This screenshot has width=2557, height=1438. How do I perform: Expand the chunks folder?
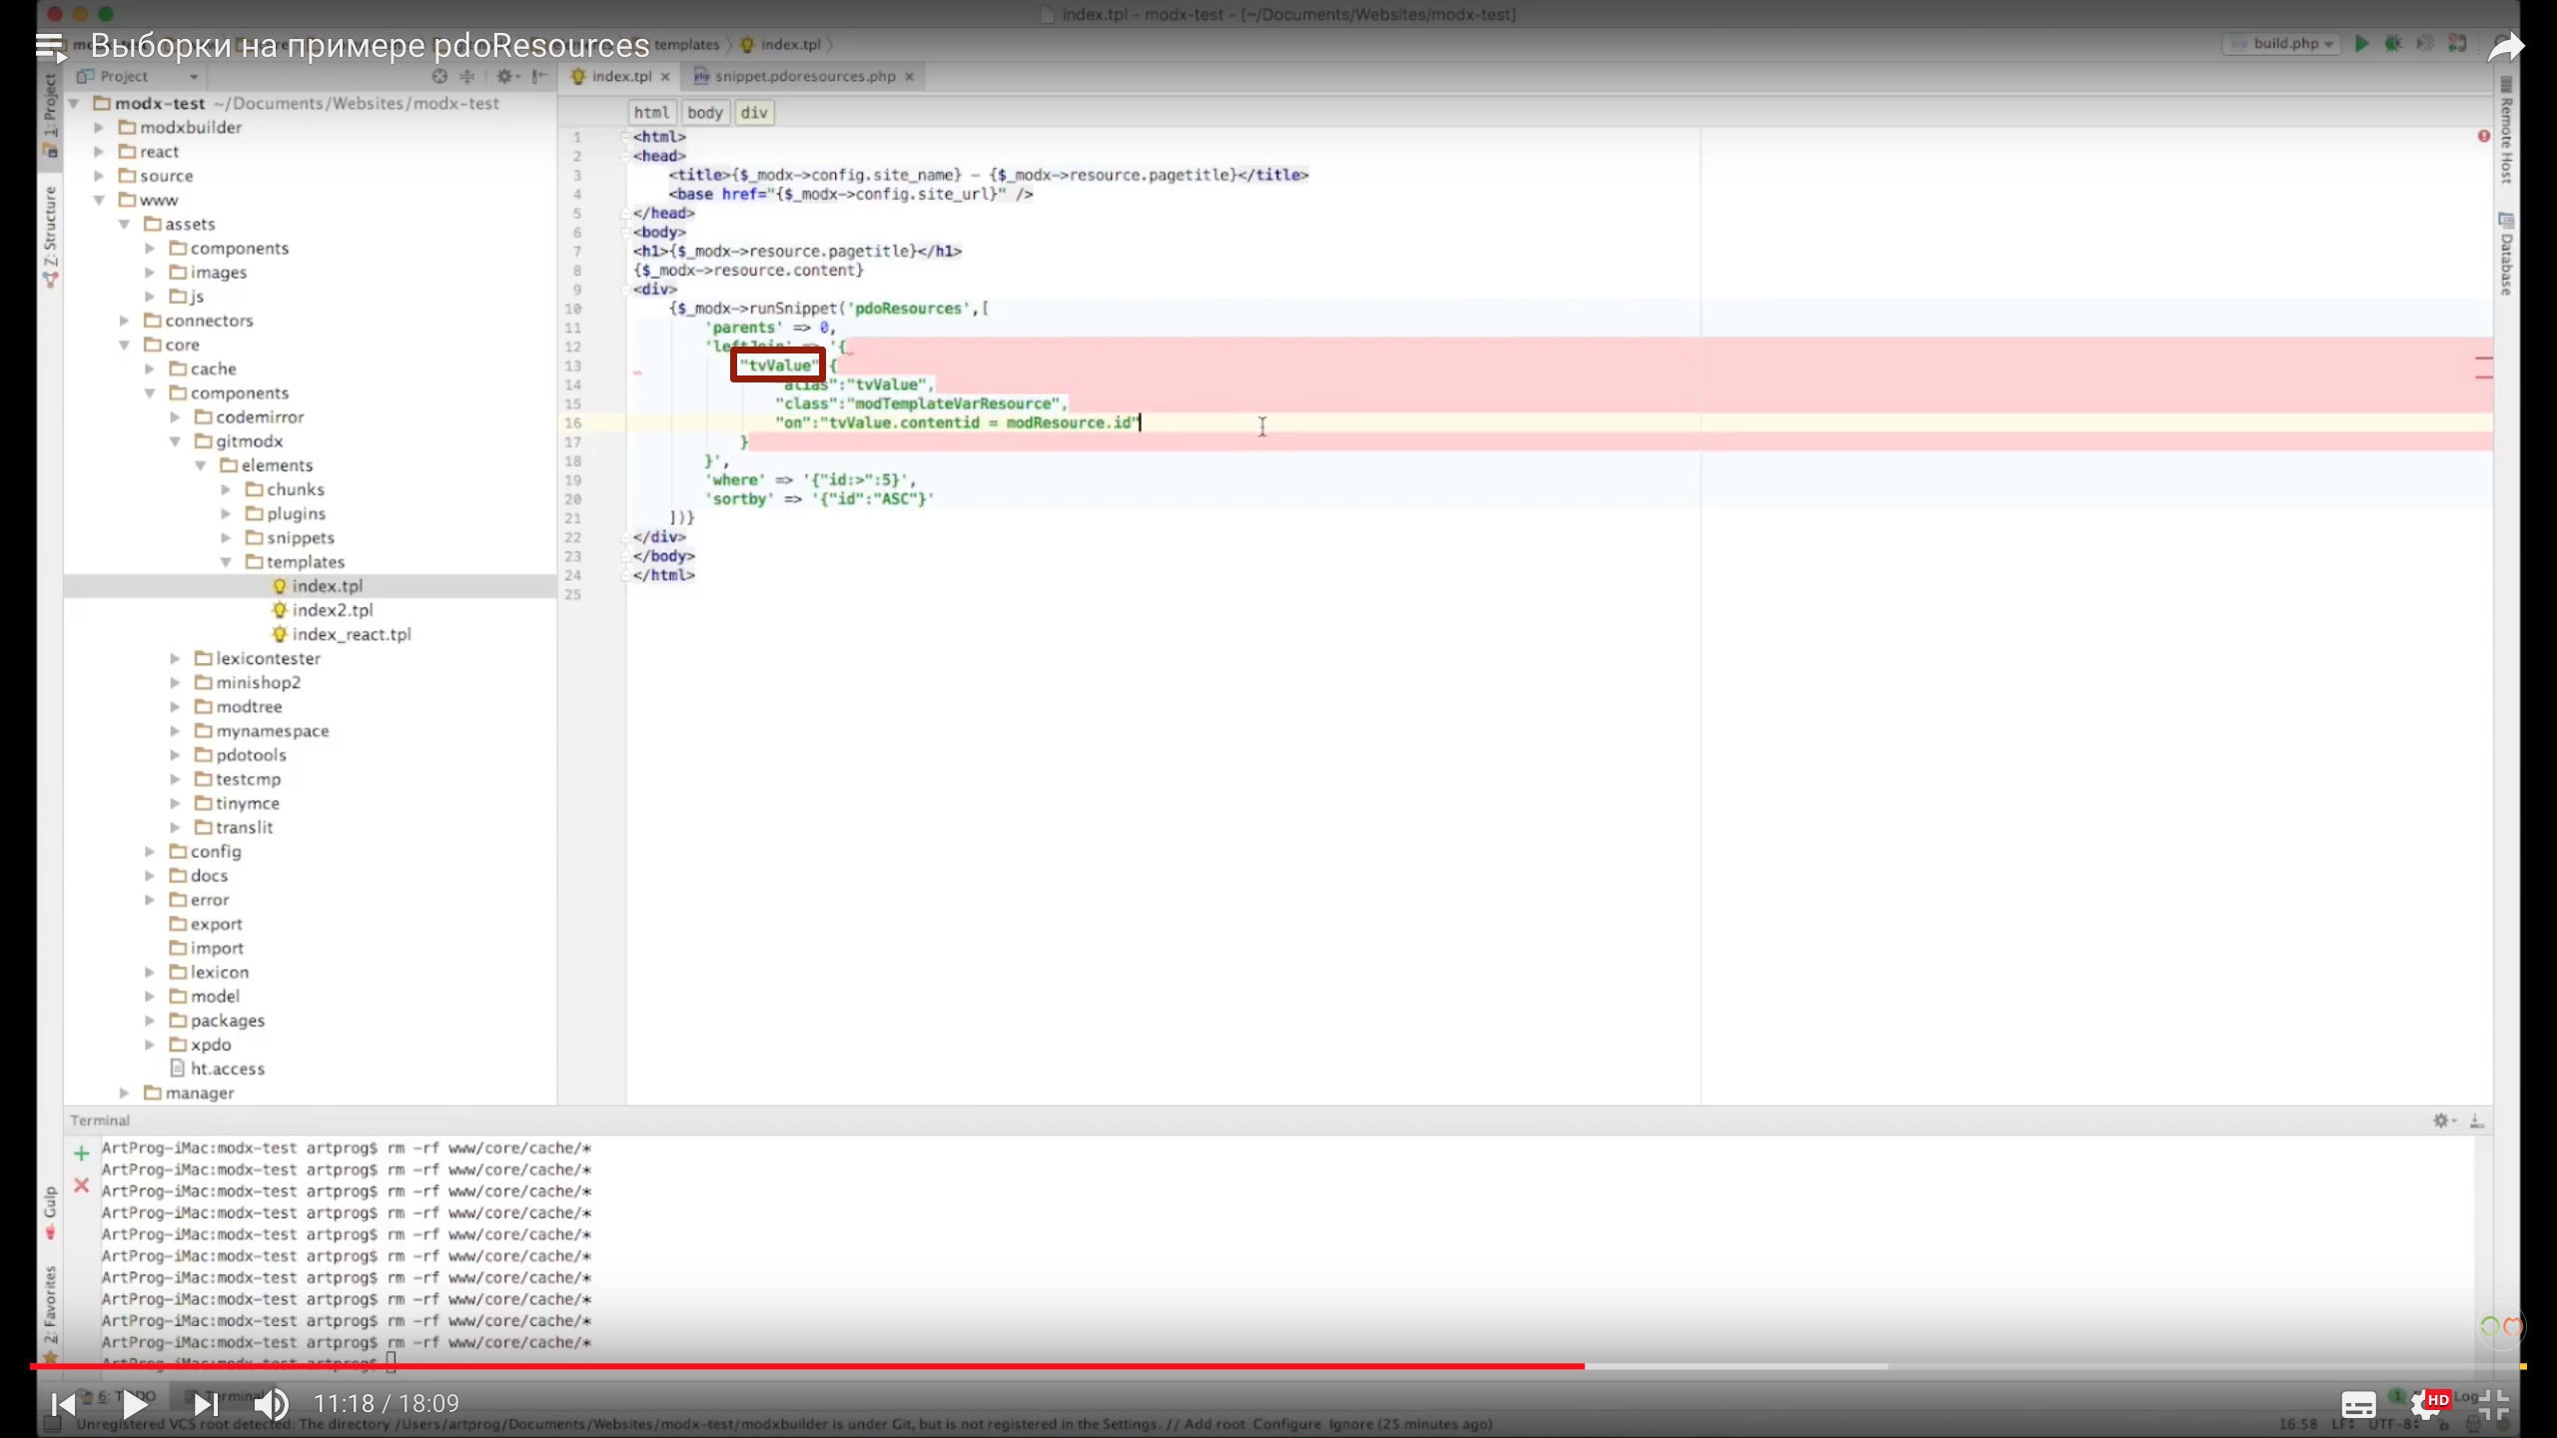click(x=226, y=489)
